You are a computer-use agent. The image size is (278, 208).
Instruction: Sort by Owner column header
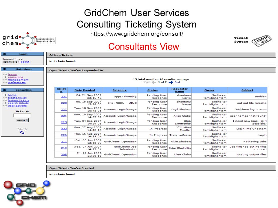tap(209, 90)
